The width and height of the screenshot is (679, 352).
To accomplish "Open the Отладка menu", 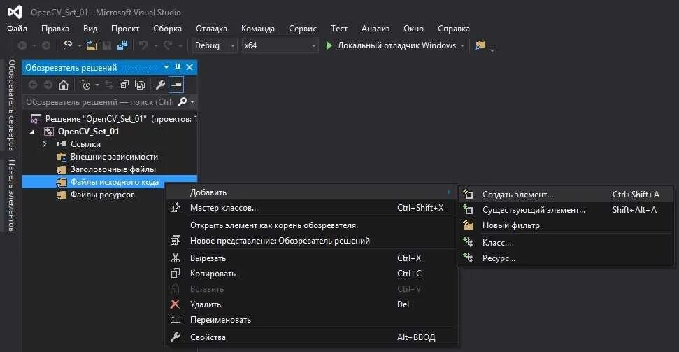I will point(211,29).
